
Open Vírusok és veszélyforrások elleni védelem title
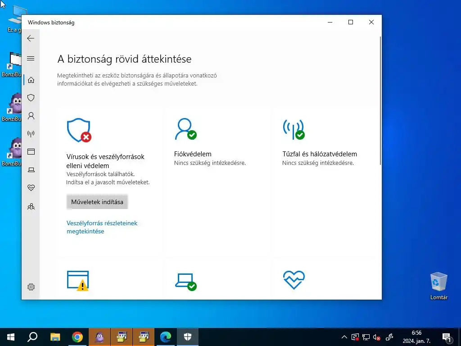click(x=105, y=161)
